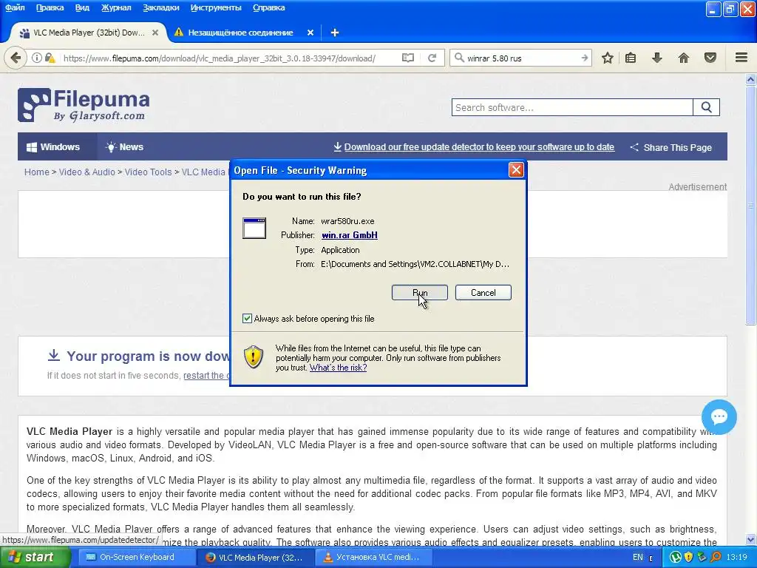Viewport: 757px width, 568px height.
Task: Click the magnifier icon in system tray
Action: point(716,558)
